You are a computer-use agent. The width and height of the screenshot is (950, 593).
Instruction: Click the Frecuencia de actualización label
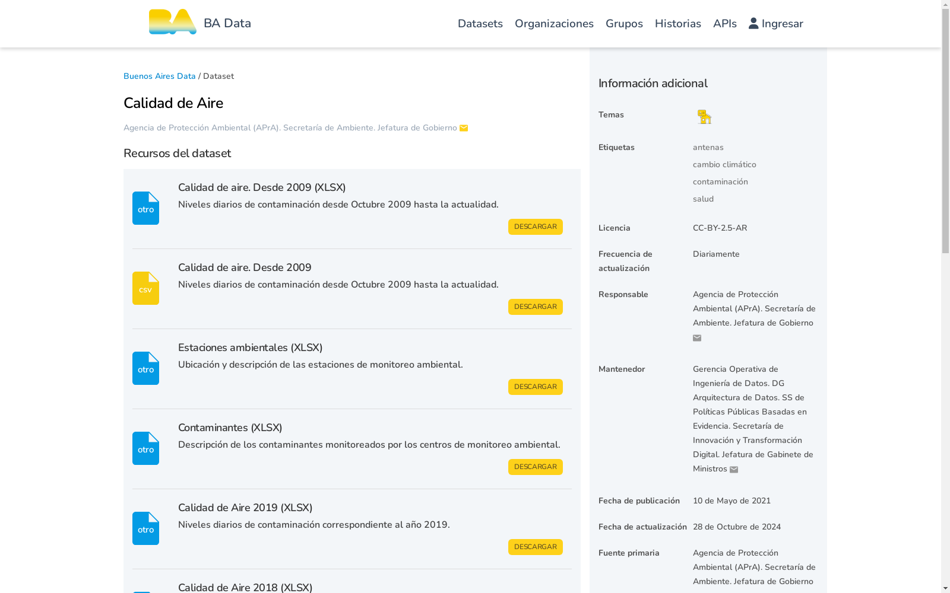click(625, 261)
